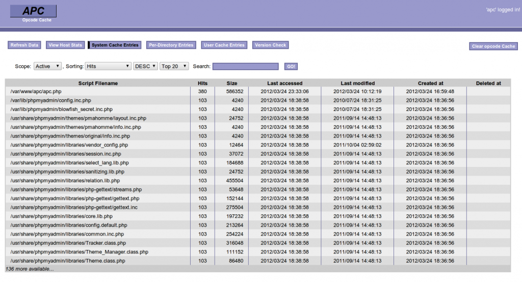
Task: Click the common.inc.php filename
Action: tap(67, 235)
